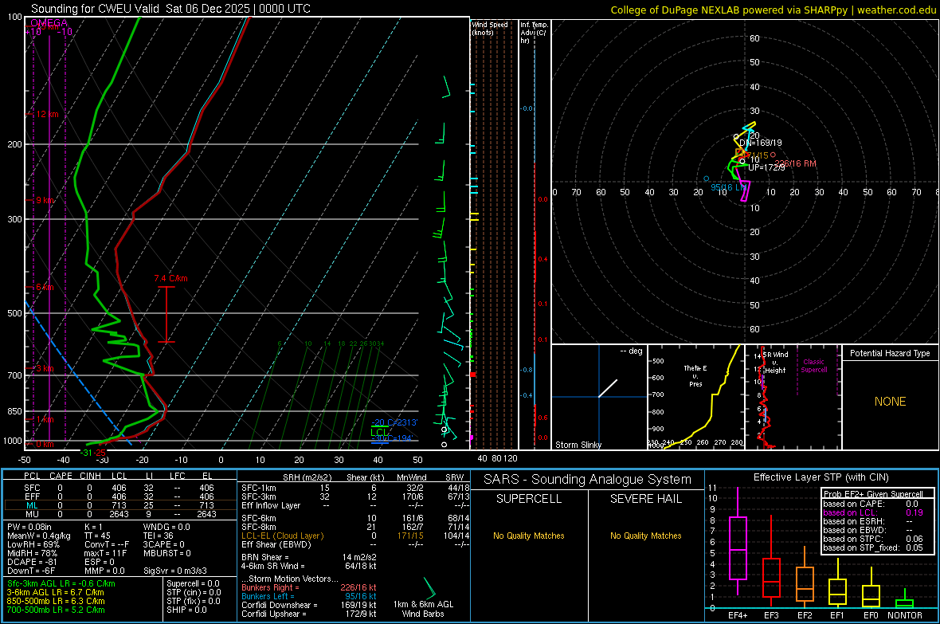Click the 1km & 6km AGL Wind Barbs label
Viewport: 940px width, 624px height.
(423, 609)
